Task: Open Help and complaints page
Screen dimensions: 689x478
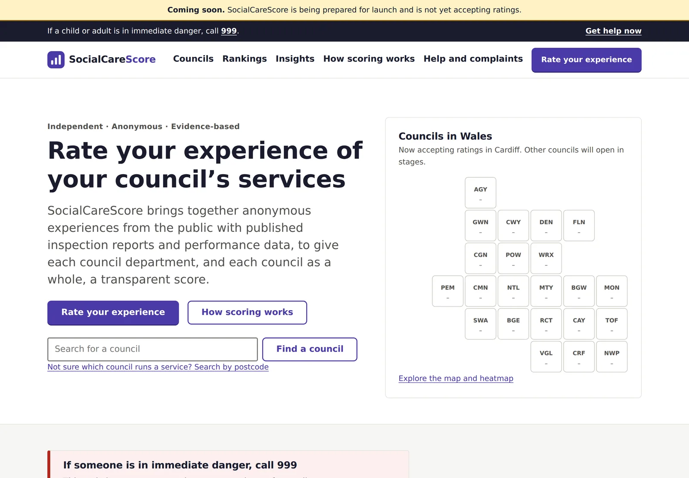Action: click(473, 59)
